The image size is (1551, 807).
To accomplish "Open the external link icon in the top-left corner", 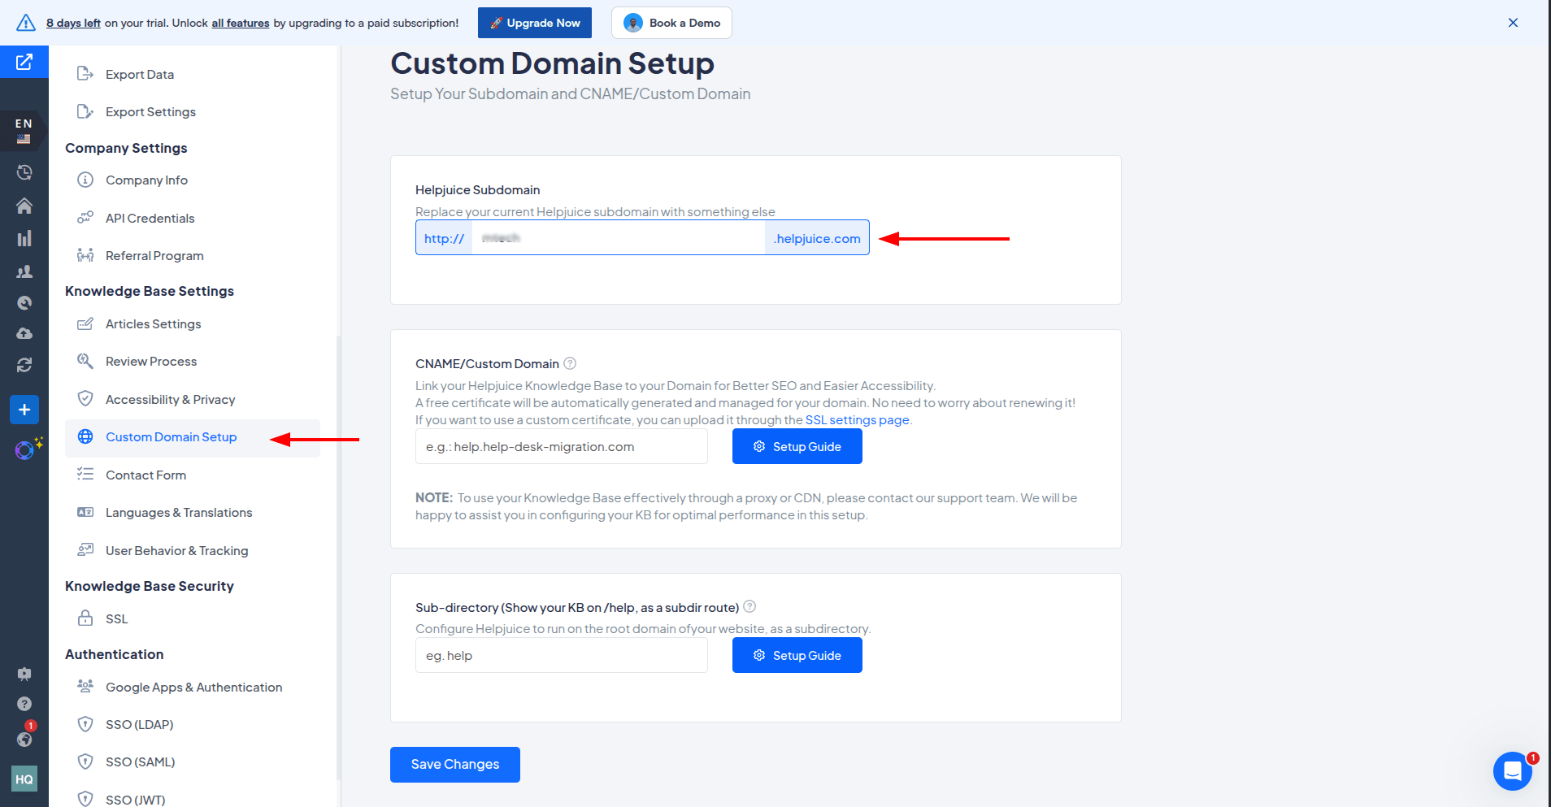I will coord(24,62).
